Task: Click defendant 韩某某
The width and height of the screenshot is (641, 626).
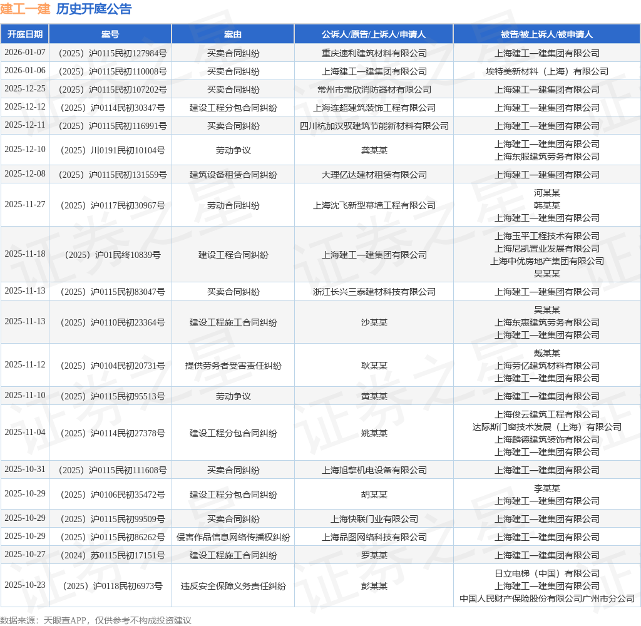Action: 547,205
